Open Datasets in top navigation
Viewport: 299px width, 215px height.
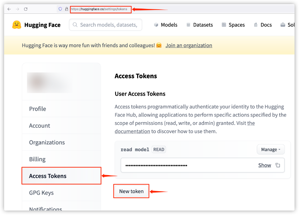point(200,25)
